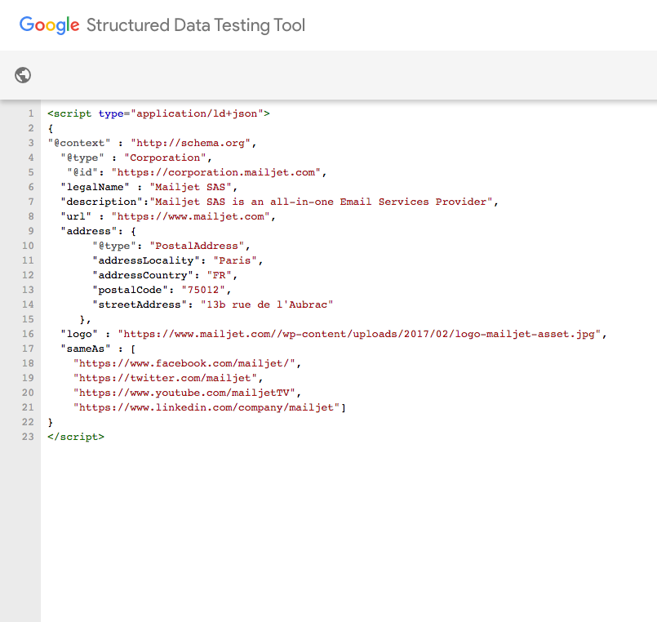Click the YouTube URL on line 20
The width and height of the screenshot is (657, 622).
point(184,393)
